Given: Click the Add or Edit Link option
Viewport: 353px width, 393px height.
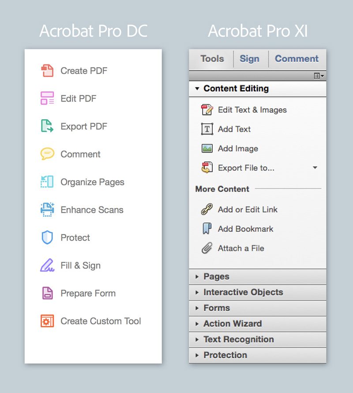Looking at the screenshot, I should click(248, 209).
